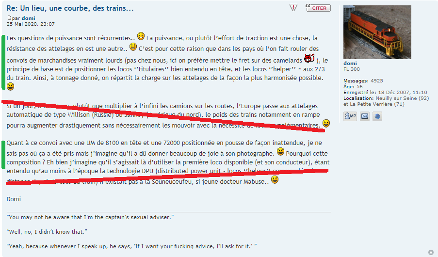
Task: Click the smiley below 'du train. Ainsi'
Action: pos(10,86)
